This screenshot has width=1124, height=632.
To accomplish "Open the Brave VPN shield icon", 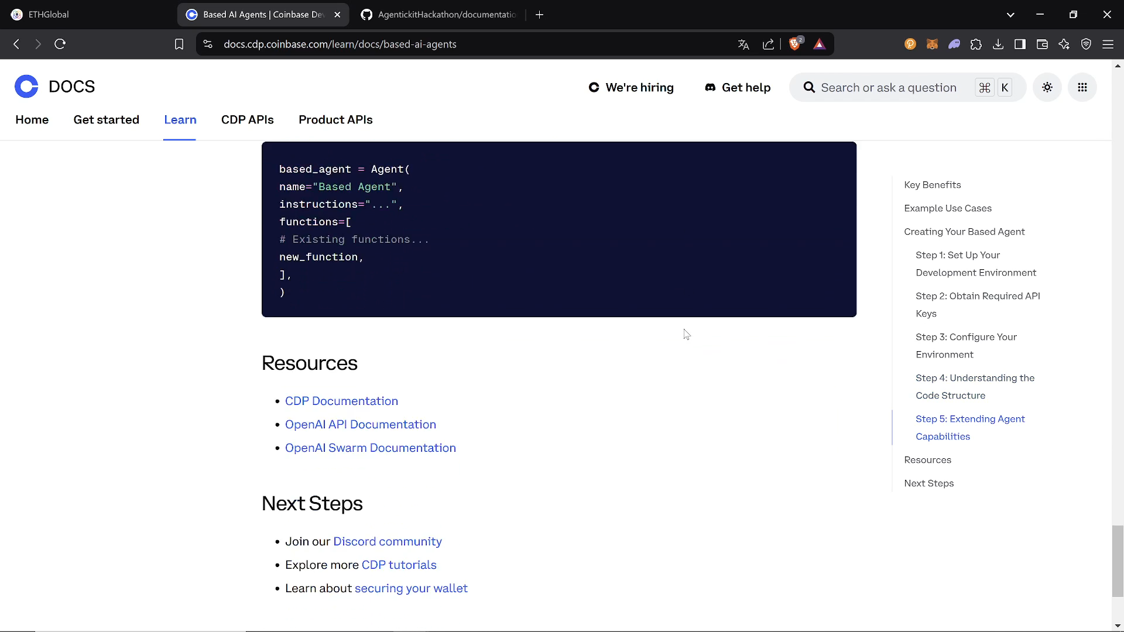I will tap(1086, 44).
